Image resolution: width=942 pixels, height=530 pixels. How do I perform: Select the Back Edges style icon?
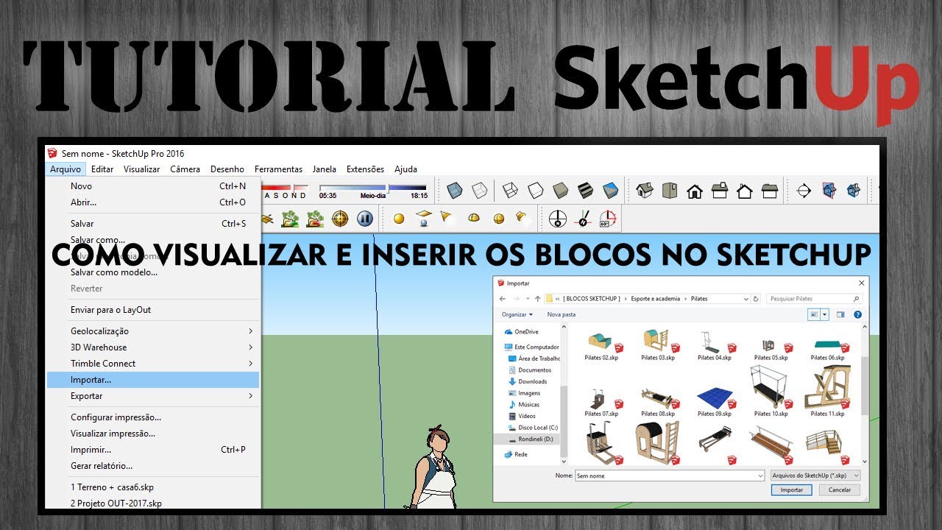tap(479, 191)
